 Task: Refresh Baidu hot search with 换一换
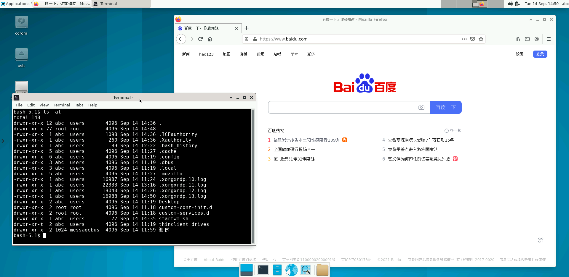453,130
